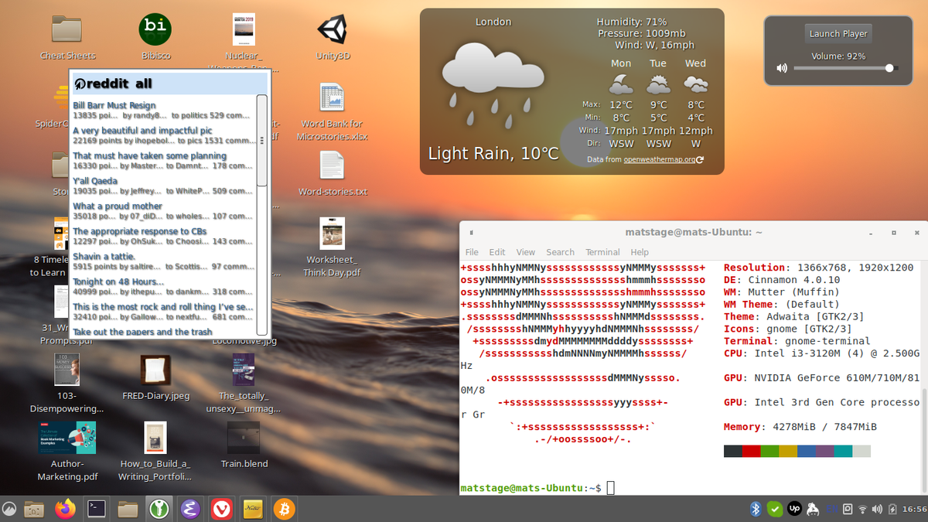928x522 pixels.
Task: Open the Upwork tray icon
Action: pyautogui.click(x=794, y=509)
